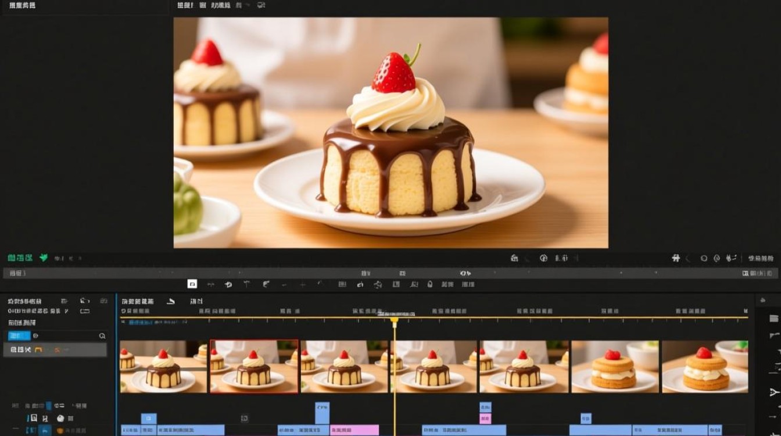Click the scissors-shaped icon in the right sidebar

tap(773, 393)
